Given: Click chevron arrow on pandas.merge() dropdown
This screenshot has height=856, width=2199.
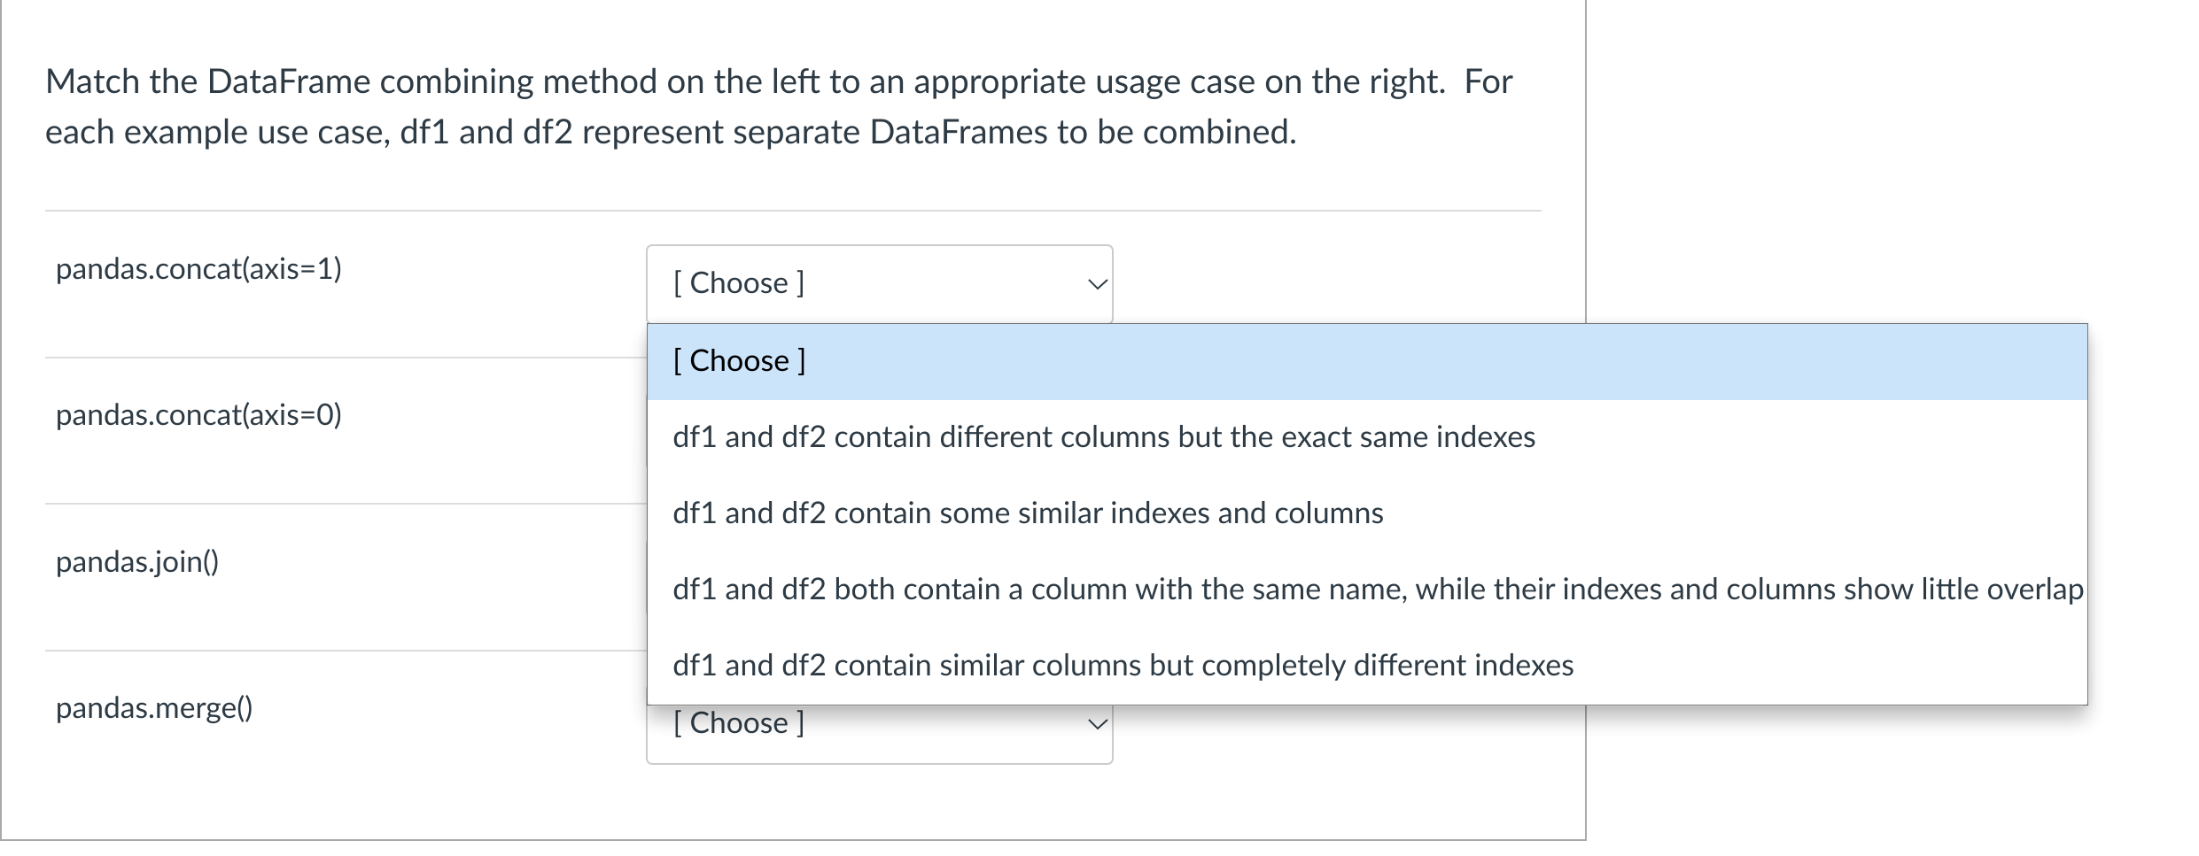Looking at the screenshot, I should [1097, 725].
